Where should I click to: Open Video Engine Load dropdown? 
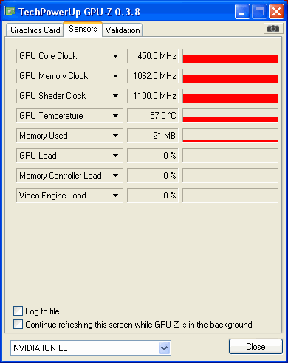pyautogui.click(x=115, y=196)
